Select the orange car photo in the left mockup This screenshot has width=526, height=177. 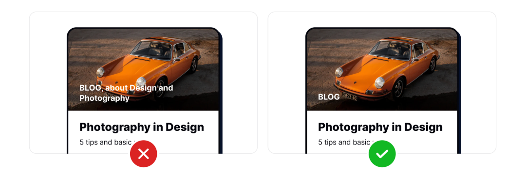[x=143, y=69]
